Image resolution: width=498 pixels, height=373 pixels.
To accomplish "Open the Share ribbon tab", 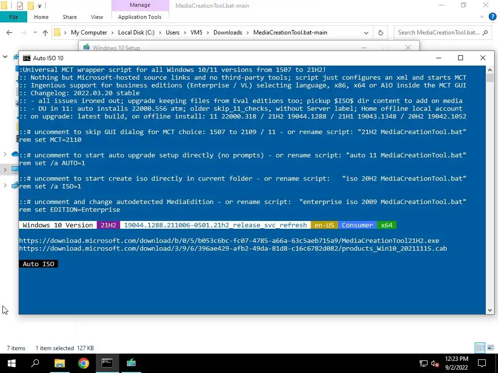I will point(70,17).
